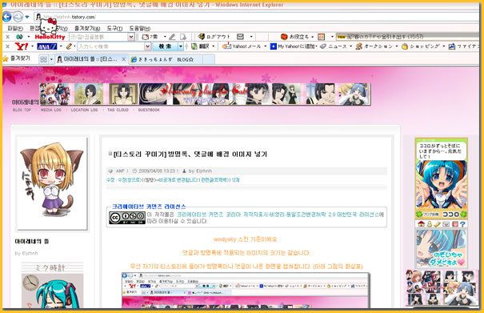The width and height of the screenshot is (484, 313).
Task: Click the HelloKitty toolbar logo
Action: click(x=50, y=37)
